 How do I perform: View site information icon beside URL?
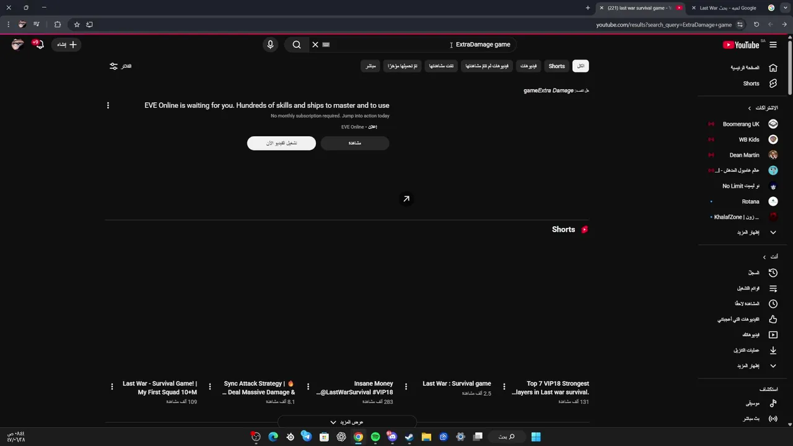pyautogui.click(x=739, y=25)
